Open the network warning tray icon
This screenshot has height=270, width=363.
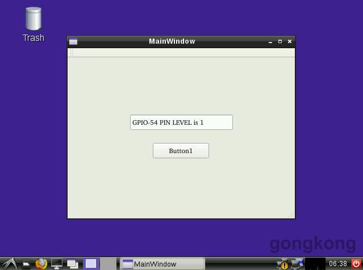[283, 264]
